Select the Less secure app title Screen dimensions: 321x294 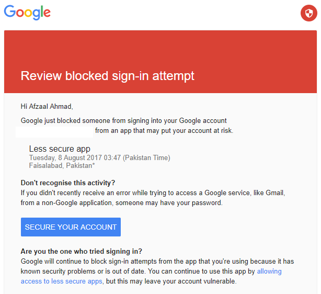pos(60,149)
